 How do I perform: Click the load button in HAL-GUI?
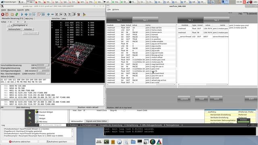[x=202, y=99]
